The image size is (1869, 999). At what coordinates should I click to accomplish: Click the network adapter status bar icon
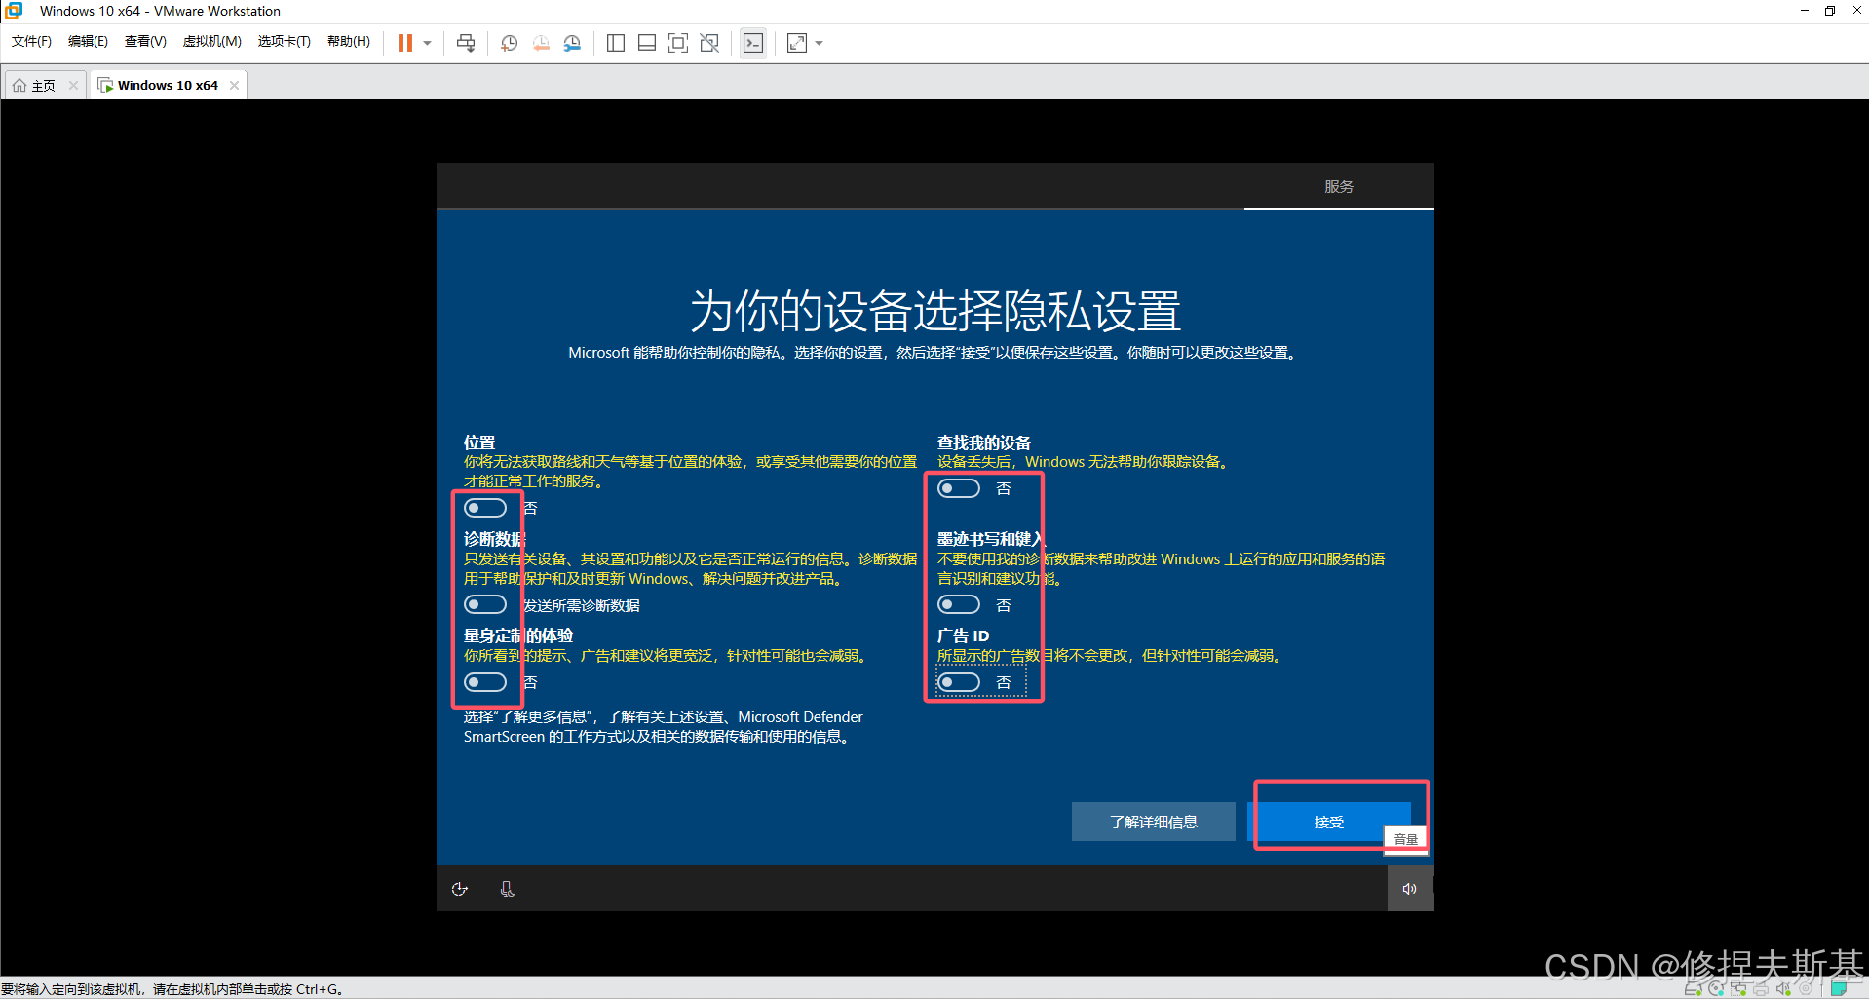point(1738,989)
